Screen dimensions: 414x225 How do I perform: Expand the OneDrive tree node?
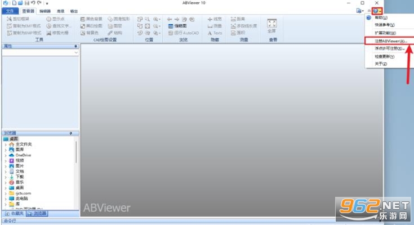6,155
